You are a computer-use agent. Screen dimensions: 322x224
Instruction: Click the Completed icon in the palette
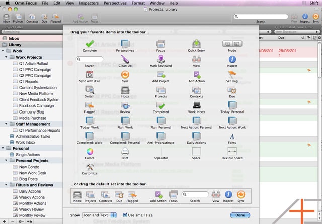coord(160,105)
